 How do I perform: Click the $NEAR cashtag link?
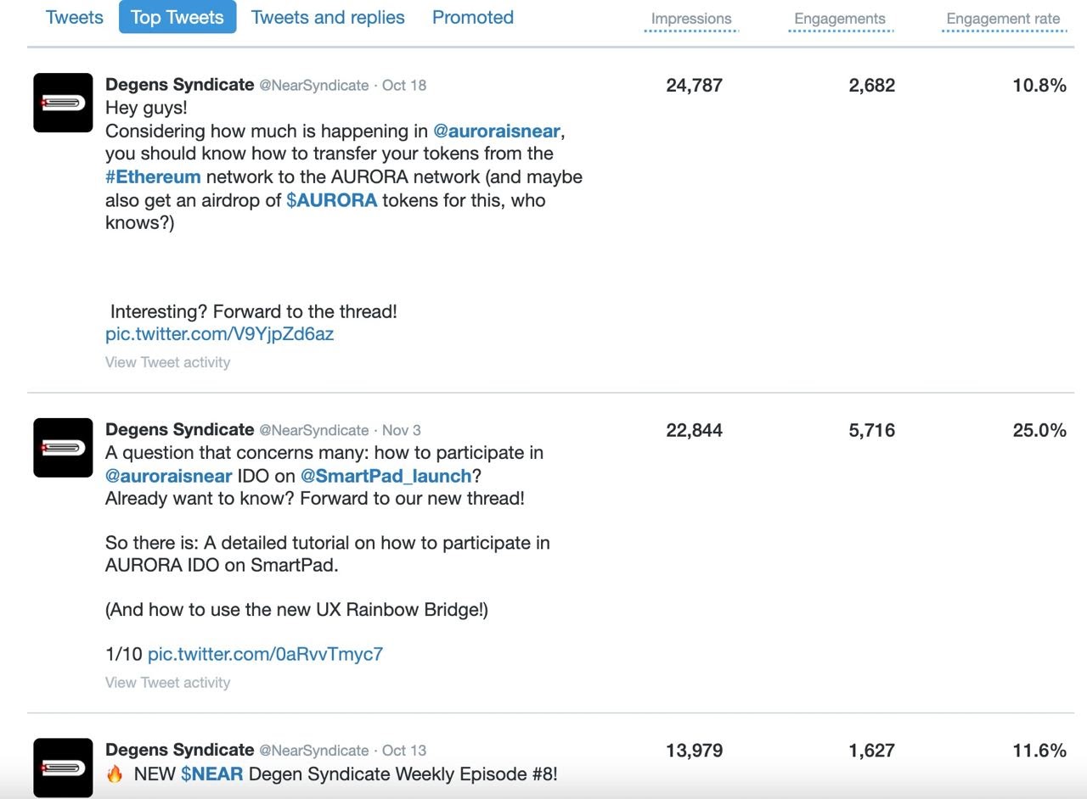(x=212, y=774)
